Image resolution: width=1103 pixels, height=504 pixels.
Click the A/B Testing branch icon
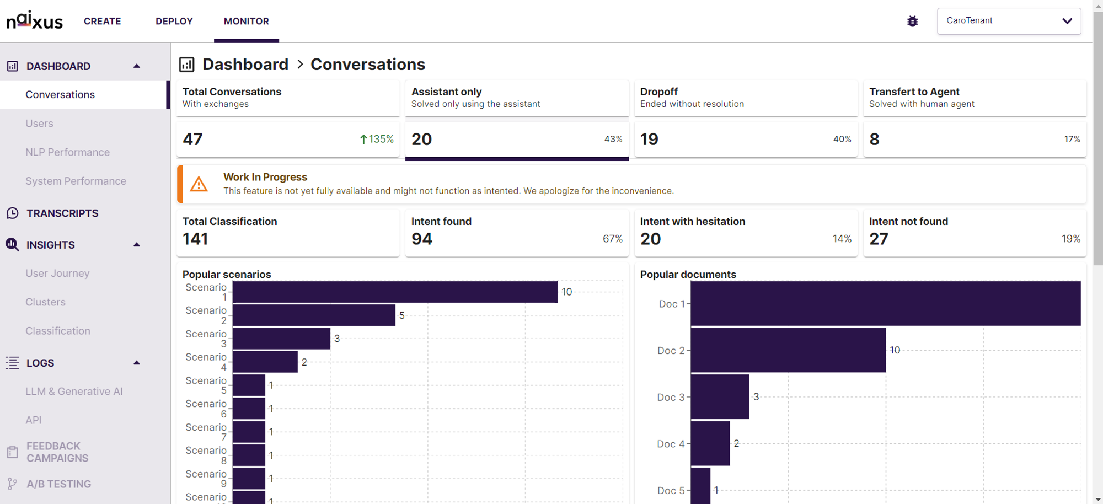(x=12, y=484)
